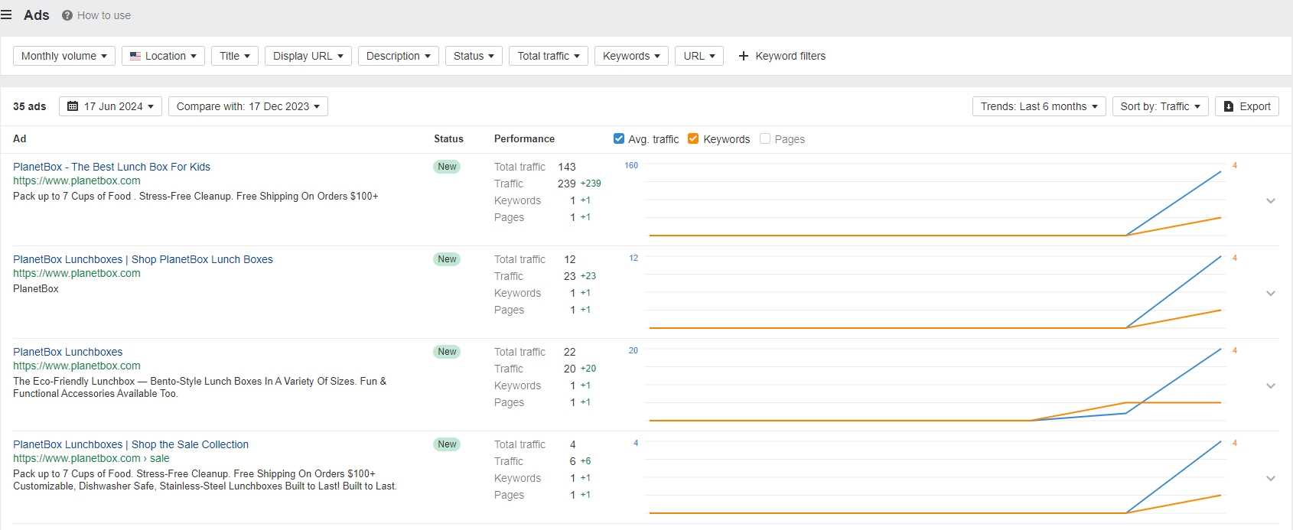This screenshot has height=530, width=1293.
Task: Click the 35 ads count label
Action: [x=30, y=106]
